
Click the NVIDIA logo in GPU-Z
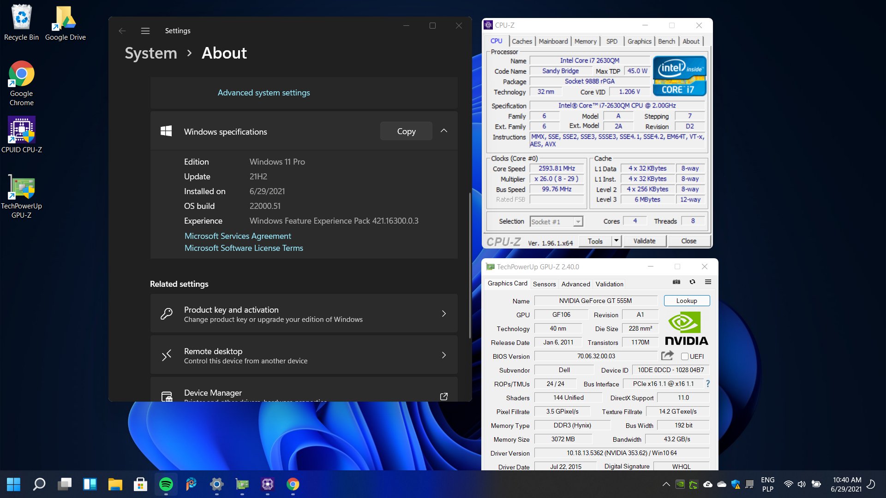(x=686, y=328)
